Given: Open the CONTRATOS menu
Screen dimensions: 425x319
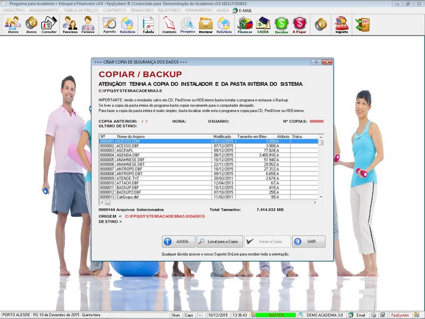Looking at the screenshot, I should click(115, 10).
